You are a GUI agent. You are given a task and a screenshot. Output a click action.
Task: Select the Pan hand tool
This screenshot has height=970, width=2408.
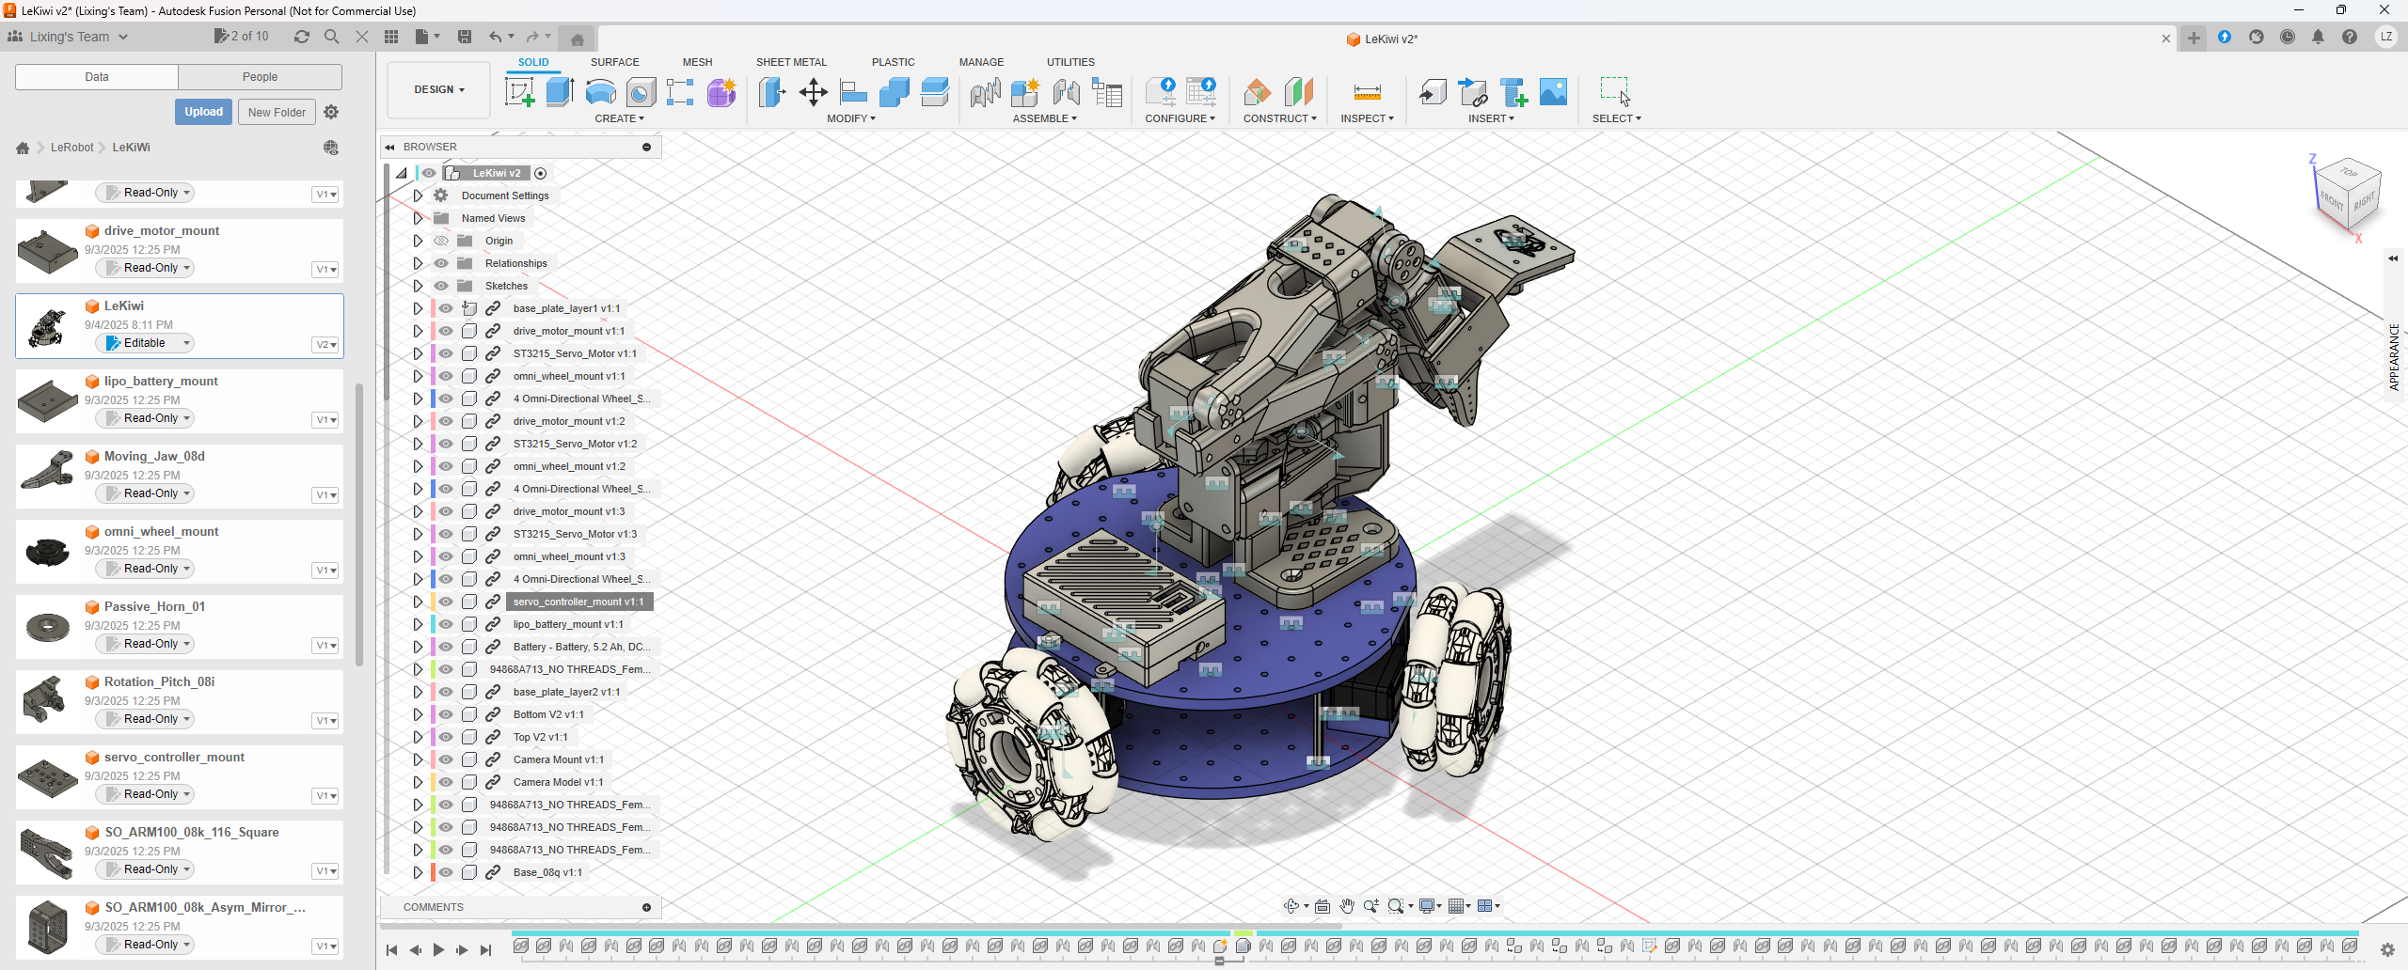[x=1347, y=906]
